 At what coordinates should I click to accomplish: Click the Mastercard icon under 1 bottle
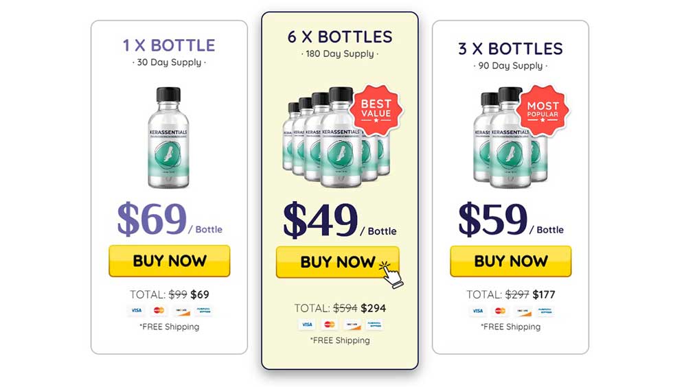click(159, 311)
